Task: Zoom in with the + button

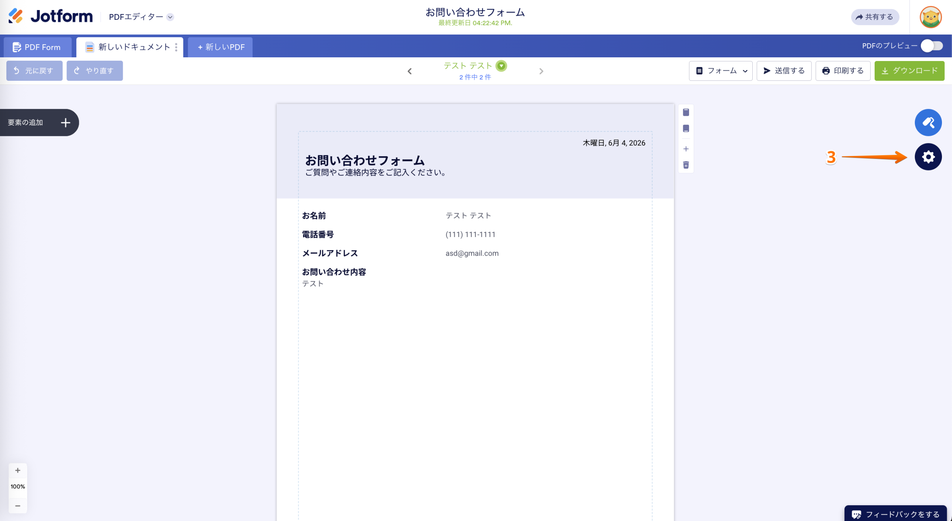Action: tap(18, 470)
